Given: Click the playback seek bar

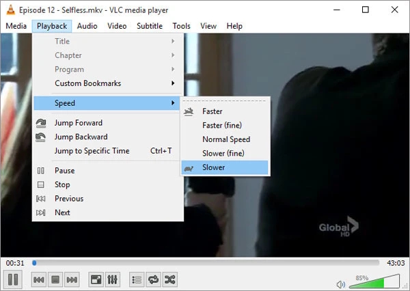Looking at the screenshot, I should coord(206,263).
